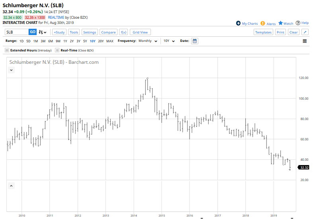
Task: Print the chart
Action: click(280, 32)
